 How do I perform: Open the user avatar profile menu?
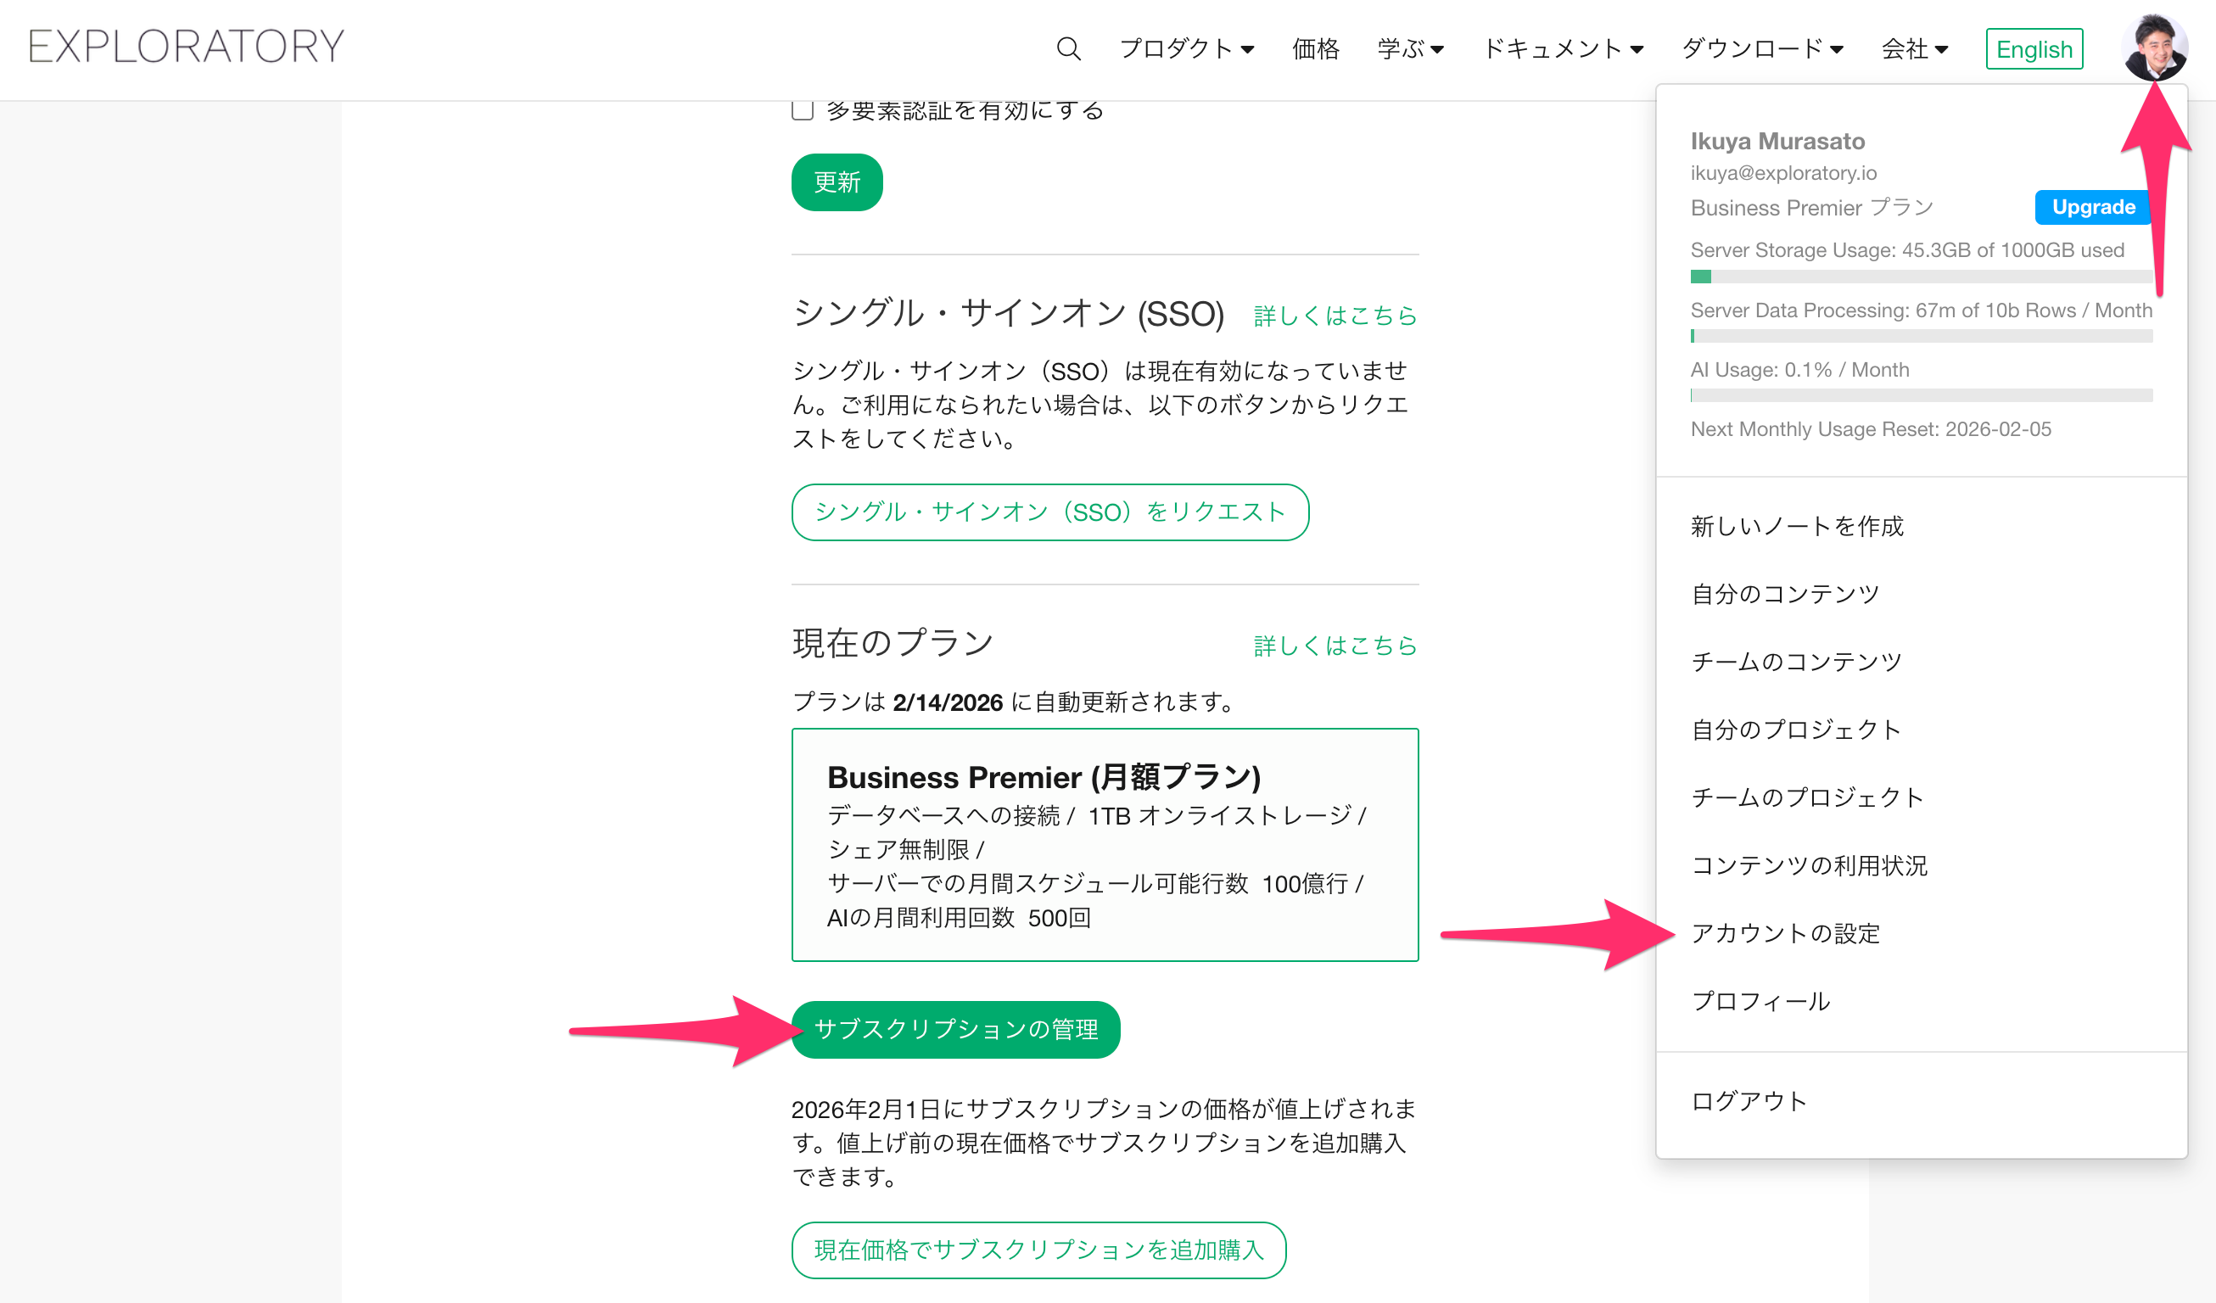click(2152, 48)
